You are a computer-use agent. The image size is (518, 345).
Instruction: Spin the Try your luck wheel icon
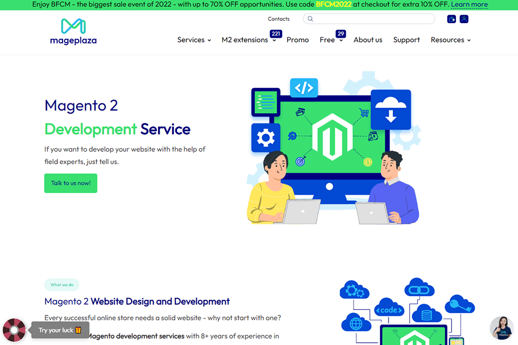[14, 330]
